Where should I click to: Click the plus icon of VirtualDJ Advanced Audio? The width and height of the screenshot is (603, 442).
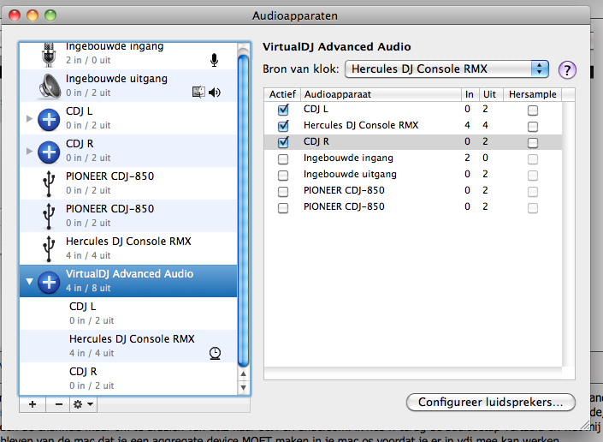point(49,282)
